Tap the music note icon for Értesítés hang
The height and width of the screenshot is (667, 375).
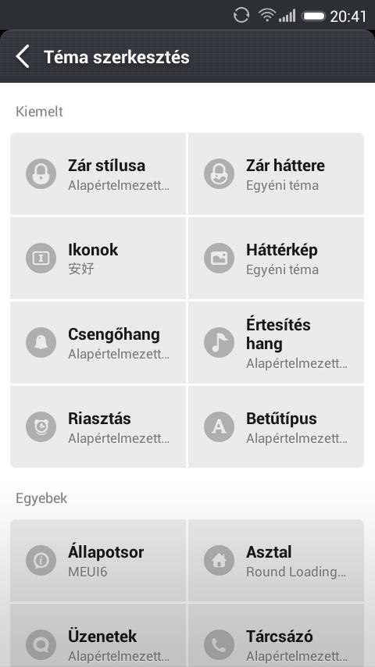pyautogui.click(x=220, y=342)
